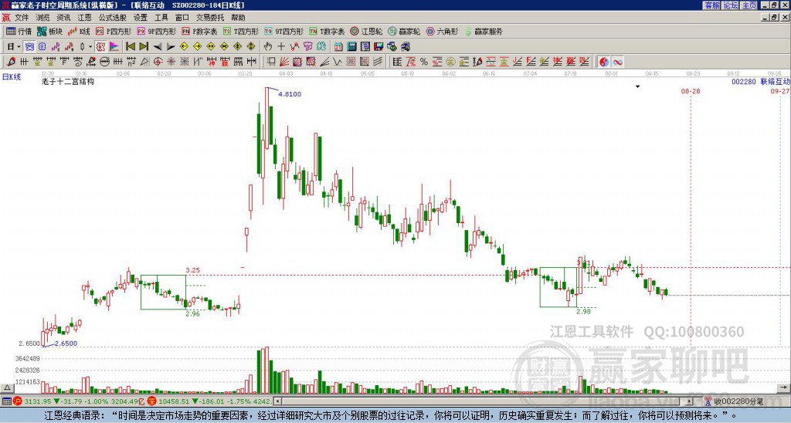This screenshot has height=423, width=791.
Task: Click the floppy disk save icon
Action: click(379, 47)
